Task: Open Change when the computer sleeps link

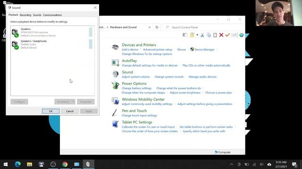Action: [x=143, y=92]
